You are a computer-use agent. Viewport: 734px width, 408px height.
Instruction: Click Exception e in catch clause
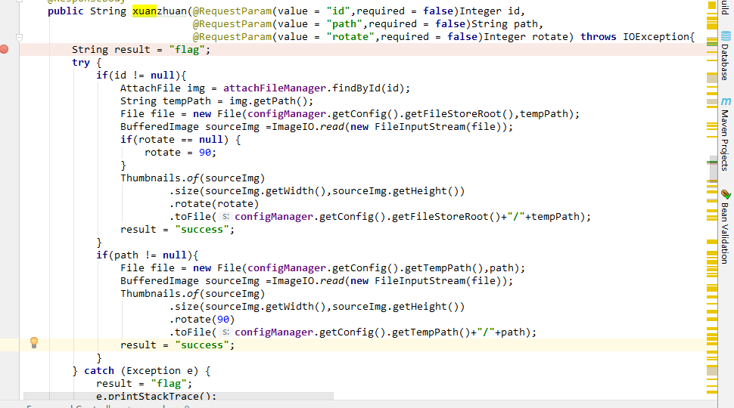click(160, 371)
